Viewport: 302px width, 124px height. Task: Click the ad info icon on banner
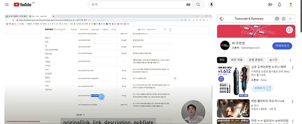tap(289, 30)
